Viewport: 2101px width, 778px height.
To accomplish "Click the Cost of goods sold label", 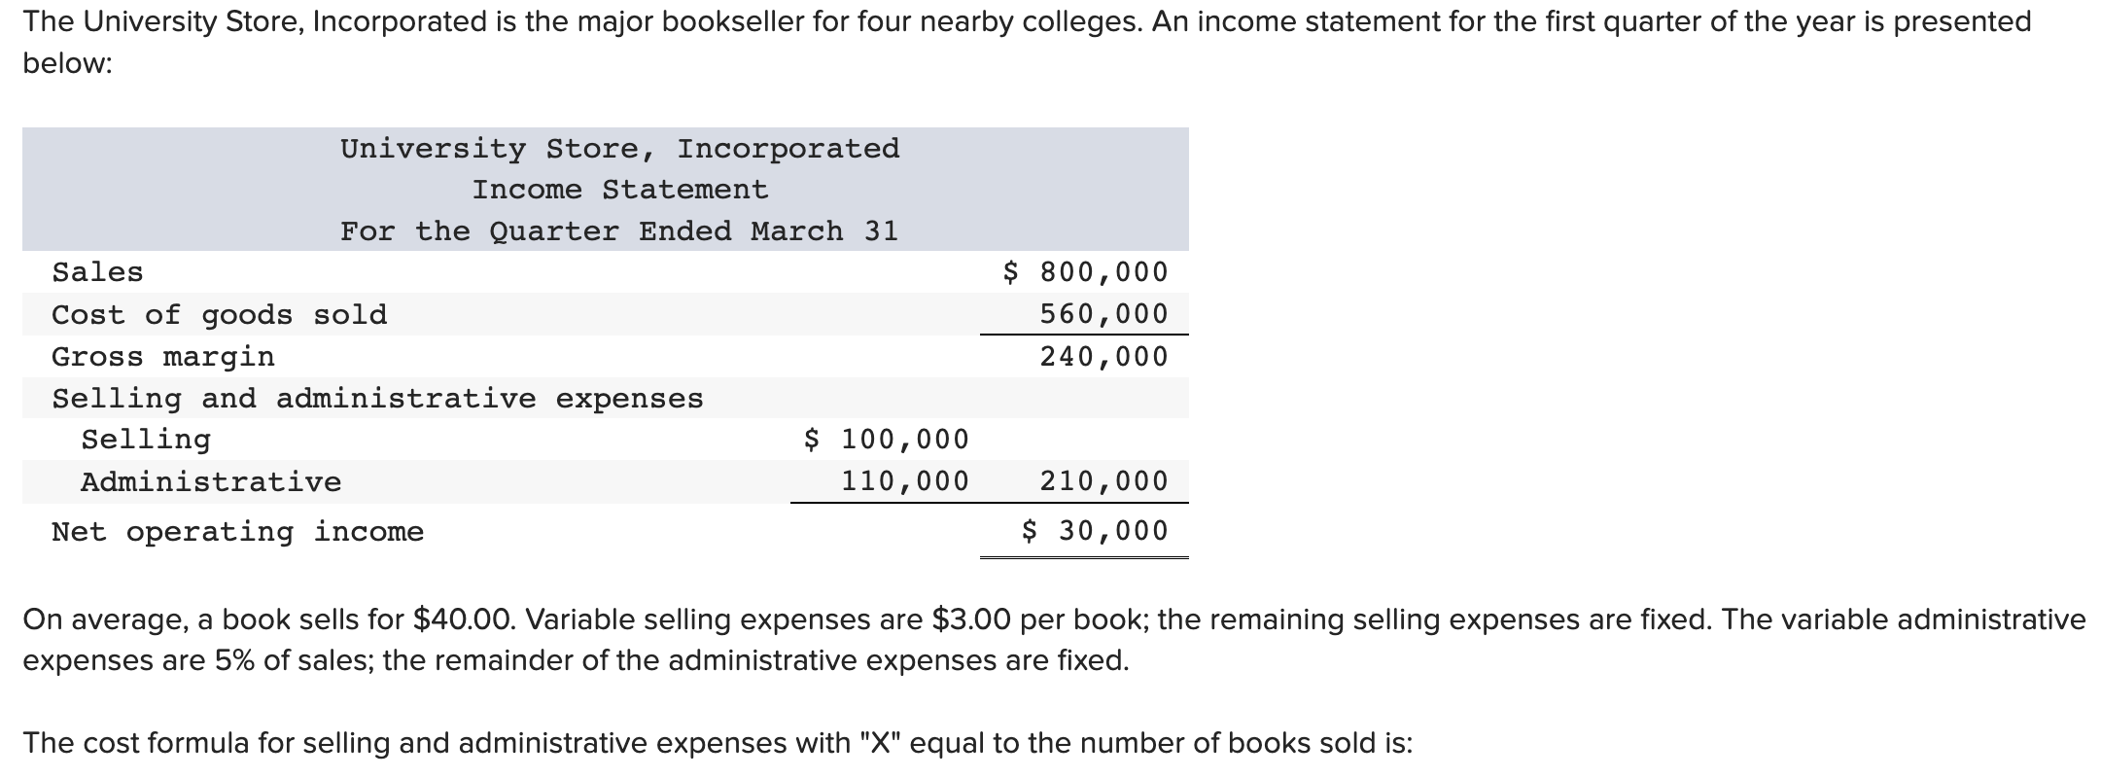I will 220,315.
